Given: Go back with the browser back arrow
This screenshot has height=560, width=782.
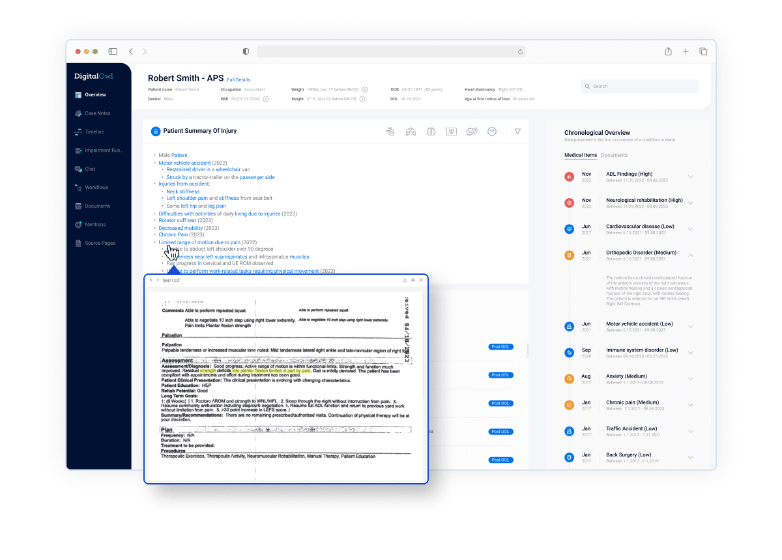Looking at the screenshot, I should pyautogui.click(x=131, y=51).
